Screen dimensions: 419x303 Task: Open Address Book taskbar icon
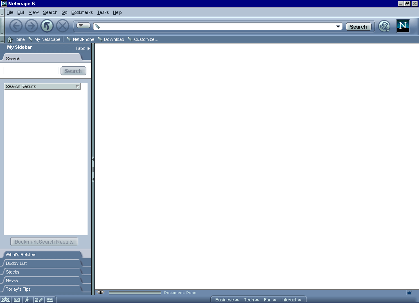[50, 300]
